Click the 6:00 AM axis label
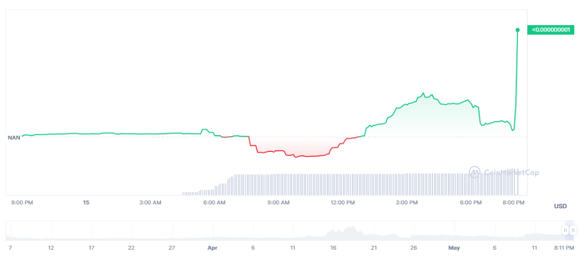 (x=215, y=203)
